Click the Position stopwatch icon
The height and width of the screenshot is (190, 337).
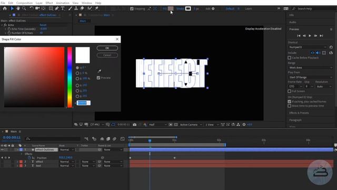tap(29, 158)
